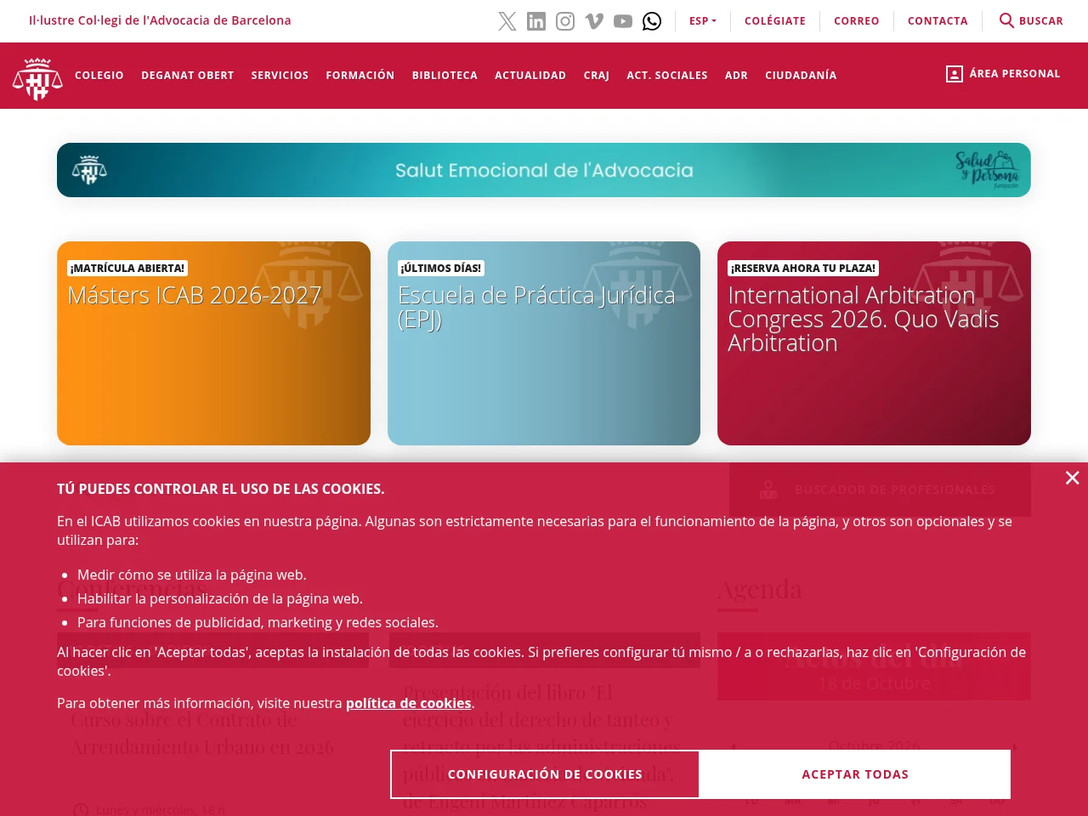Go to the Contacta link

click(938, 20)
